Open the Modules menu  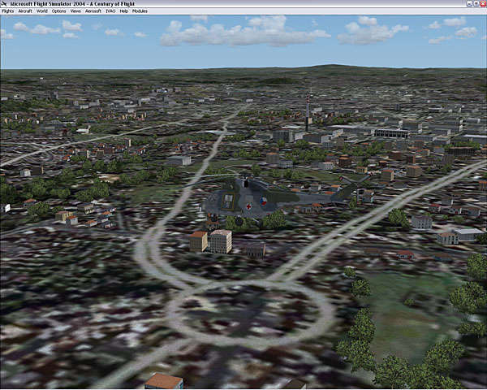[140, 11]
